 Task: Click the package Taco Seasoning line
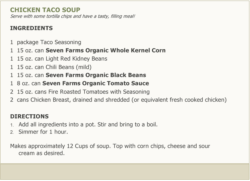click(x=46, y=42)
